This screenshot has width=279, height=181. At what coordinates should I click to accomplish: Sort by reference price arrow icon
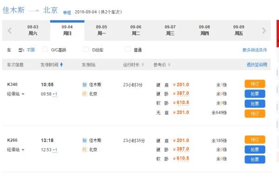pos(169,65)
